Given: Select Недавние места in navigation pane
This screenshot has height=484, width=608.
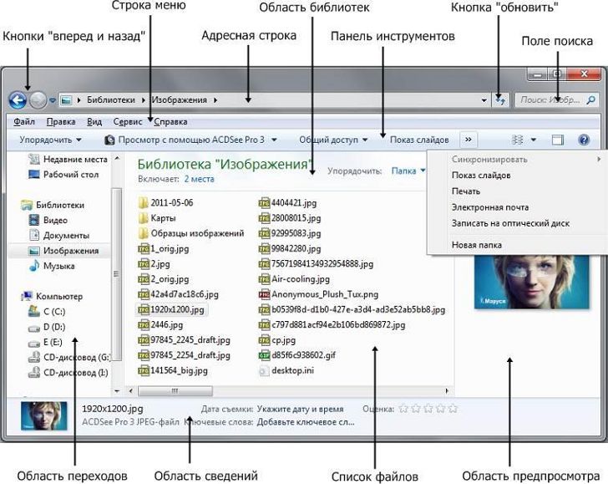Looking at the screenshot, I should [68, 160].
